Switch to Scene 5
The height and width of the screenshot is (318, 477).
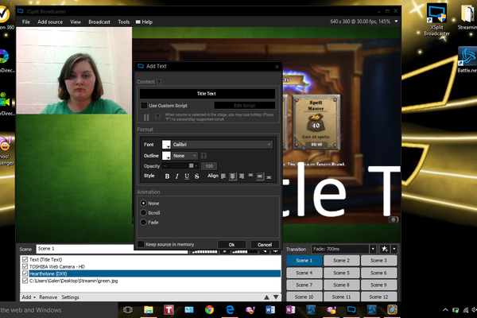click(x=341, y=273)
